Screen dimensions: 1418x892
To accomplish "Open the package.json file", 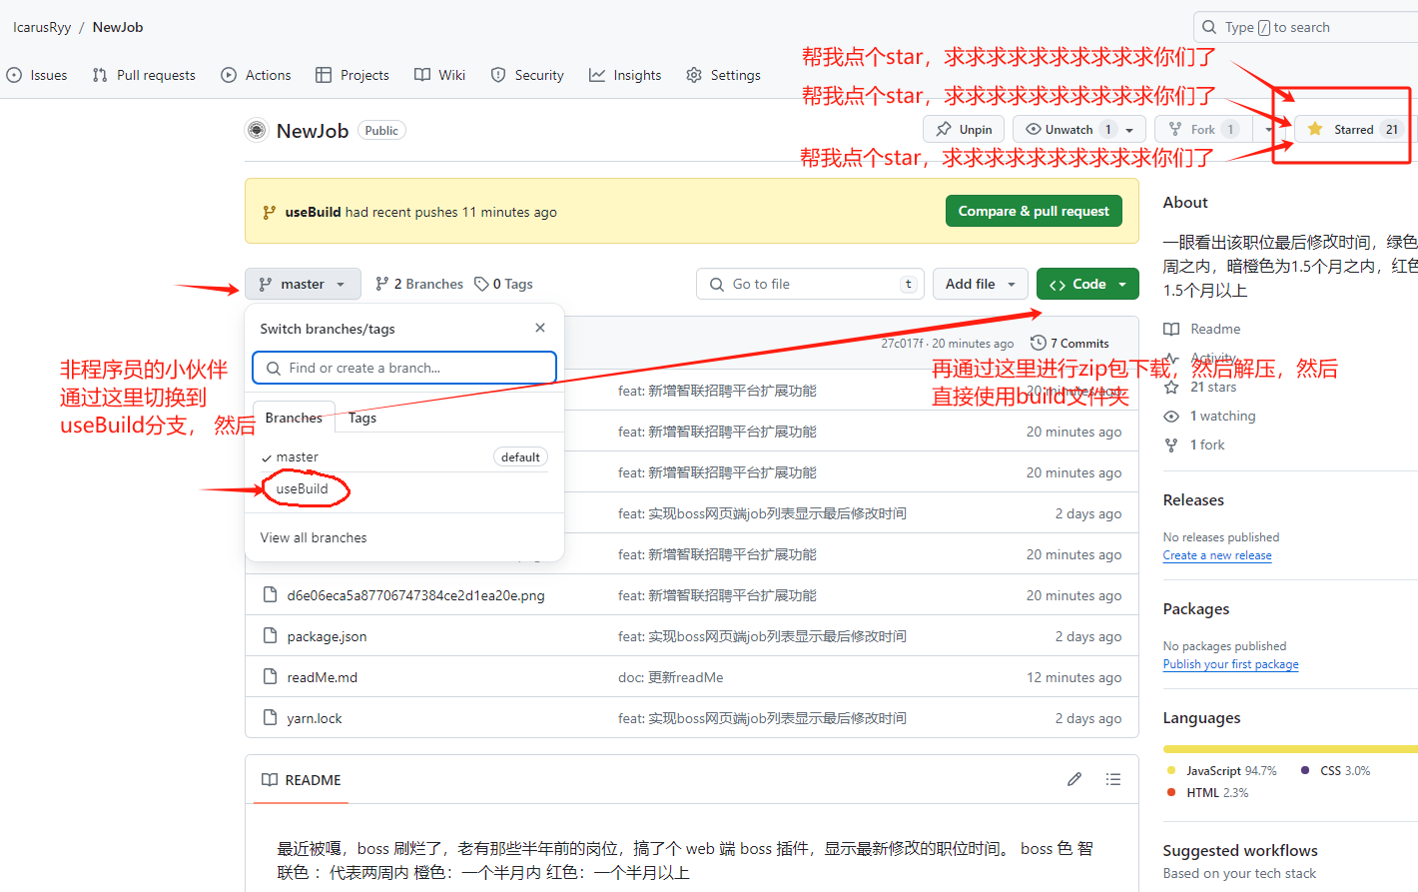I will [x=327, y=636].
